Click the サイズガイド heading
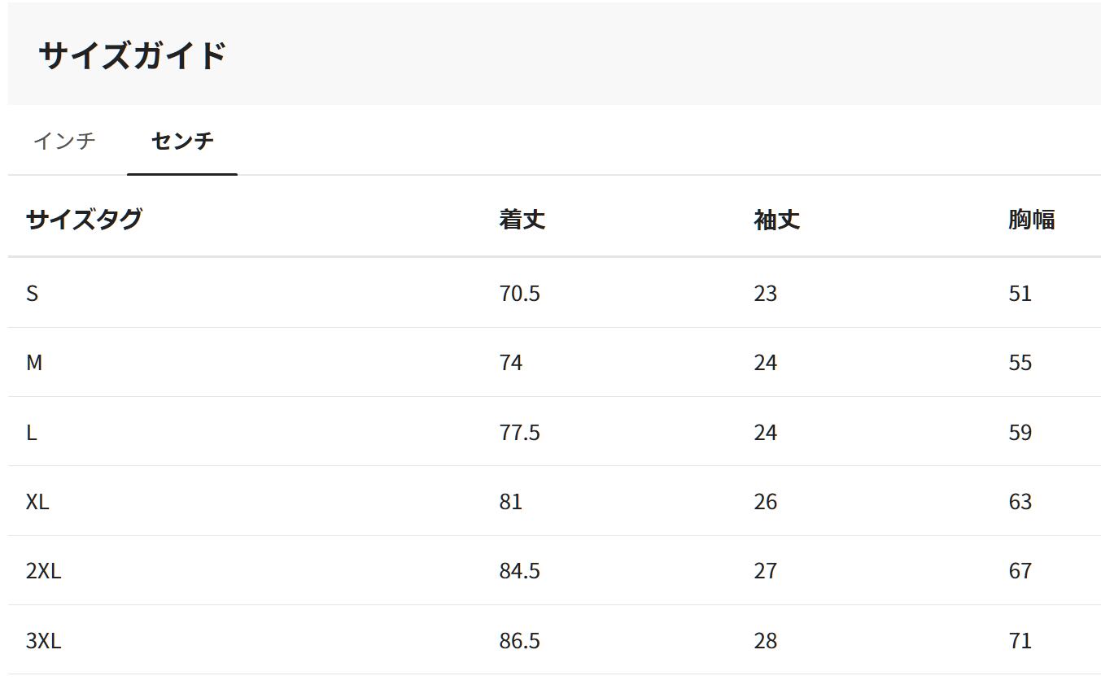 pyautogui.click(x=132, y=55)
